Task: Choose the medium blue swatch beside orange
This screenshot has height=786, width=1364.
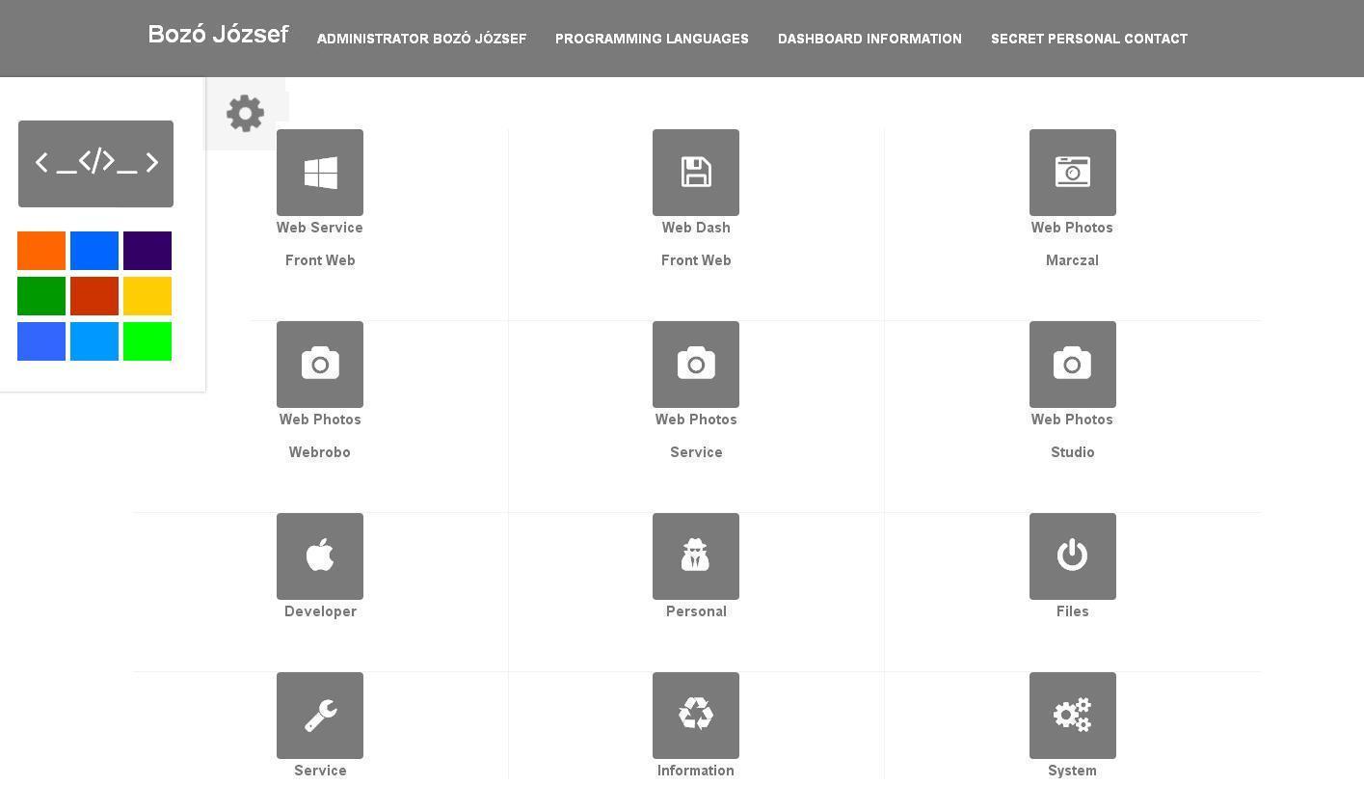Action: pos(94,251)
